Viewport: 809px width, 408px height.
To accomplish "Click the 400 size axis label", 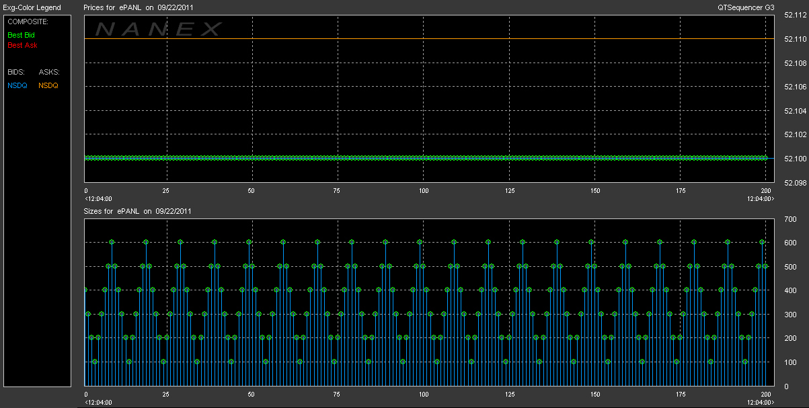I will point(790,290).
